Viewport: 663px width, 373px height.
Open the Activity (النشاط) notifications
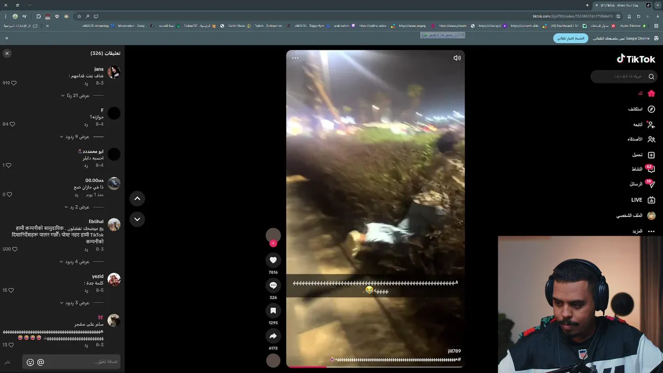tap(643, 169)
